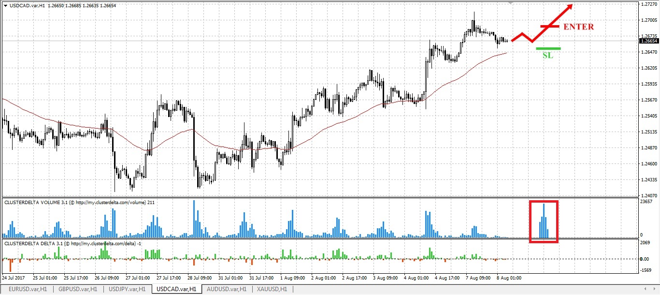
Task: Click the 27 Jul 01:00 time label
Action: tap(138, 279)
